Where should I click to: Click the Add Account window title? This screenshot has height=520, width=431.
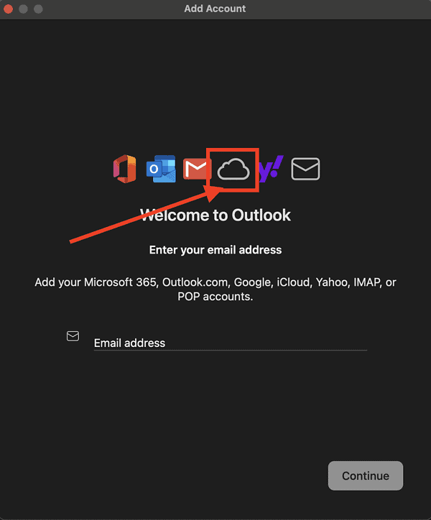tap(215, 9)
